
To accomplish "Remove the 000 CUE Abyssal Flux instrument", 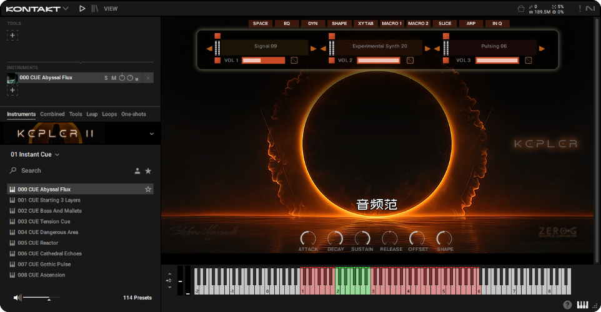I will 148,78.
